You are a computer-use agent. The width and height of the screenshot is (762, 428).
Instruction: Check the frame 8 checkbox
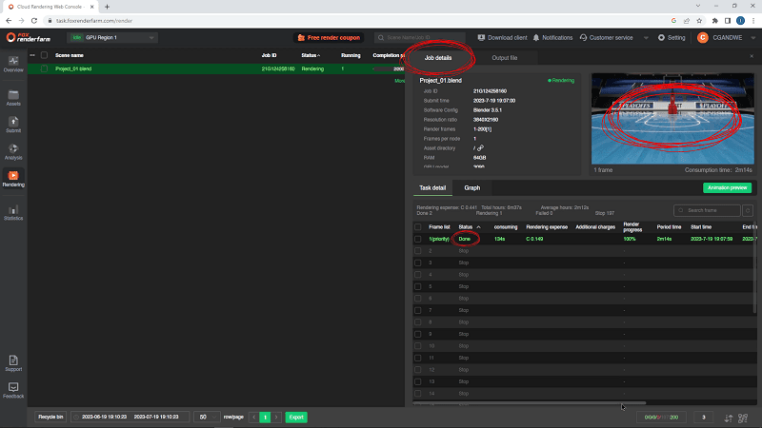click(418, 322)
